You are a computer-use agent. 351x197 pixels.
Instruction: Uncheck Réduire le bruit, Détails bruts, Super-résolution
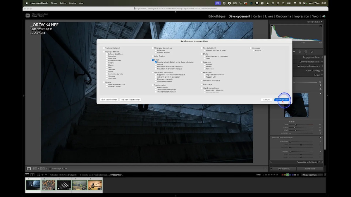[156, 62]
